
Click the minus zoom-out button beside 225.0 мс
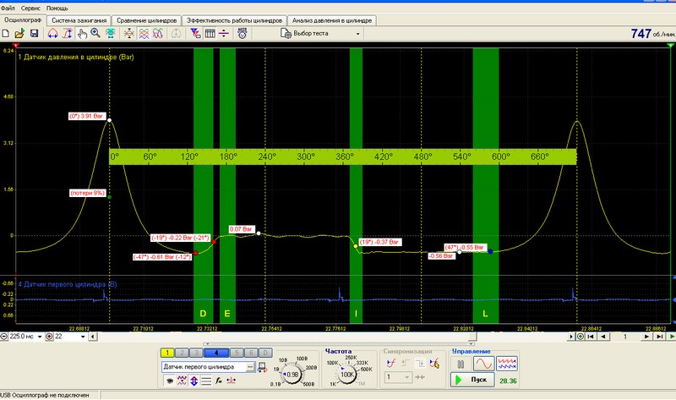coord(4,337)
